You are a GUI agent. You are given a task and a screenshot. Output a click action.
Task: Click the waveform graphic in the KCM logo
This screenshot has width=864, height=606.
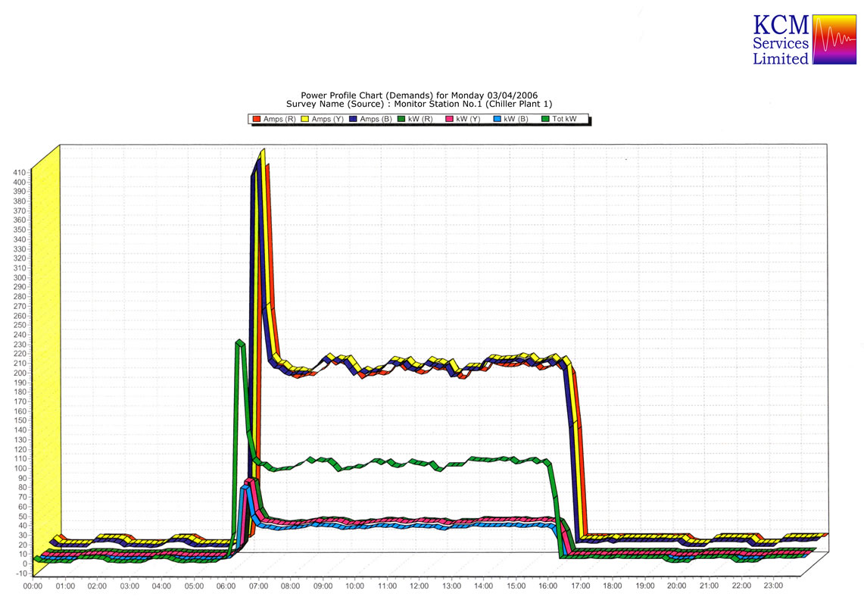pos(834,39)
